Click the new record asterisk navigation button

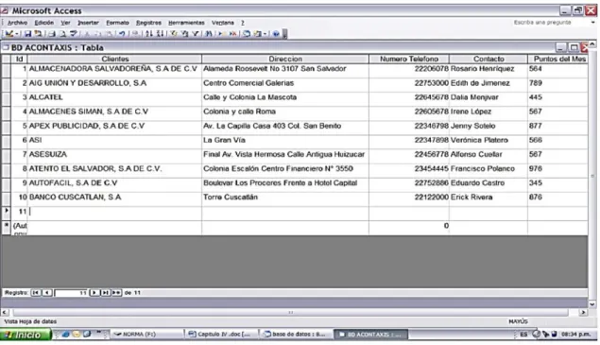pyautogui.click(x=117, y=293)
